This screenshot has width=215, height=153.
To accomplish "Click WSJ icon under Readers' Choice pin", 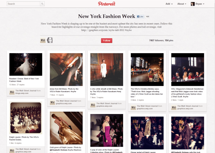I will point(12,92).
